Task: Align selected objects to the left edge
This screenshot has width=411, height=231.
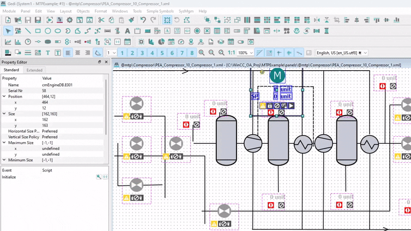Action: point(347,20)
